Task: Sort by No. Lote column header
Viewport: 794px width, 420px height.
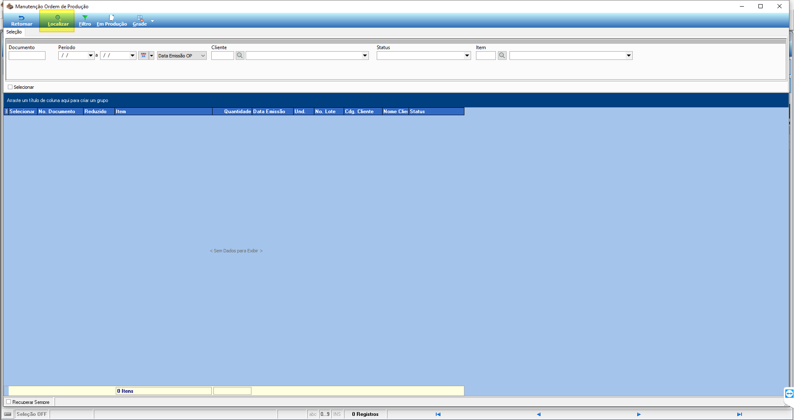Action: [x=329, y=112]
